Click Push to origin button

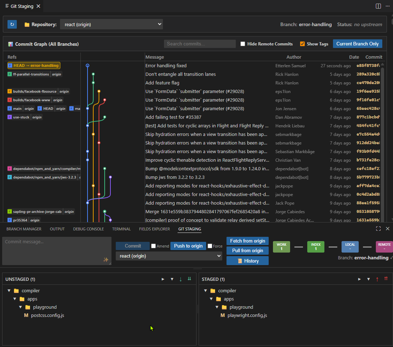pyautogui.click(x=188, y=246)
